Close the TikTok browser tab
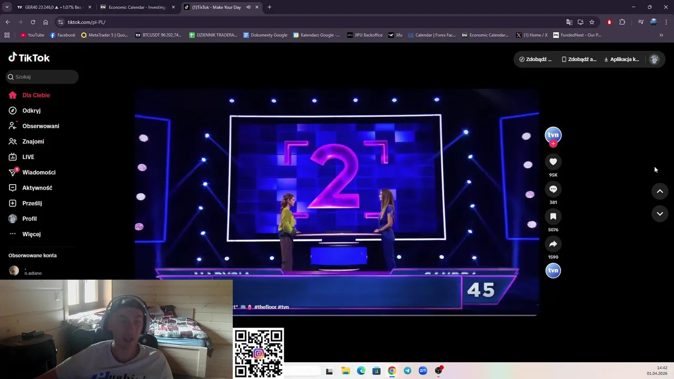 point(256,7)
